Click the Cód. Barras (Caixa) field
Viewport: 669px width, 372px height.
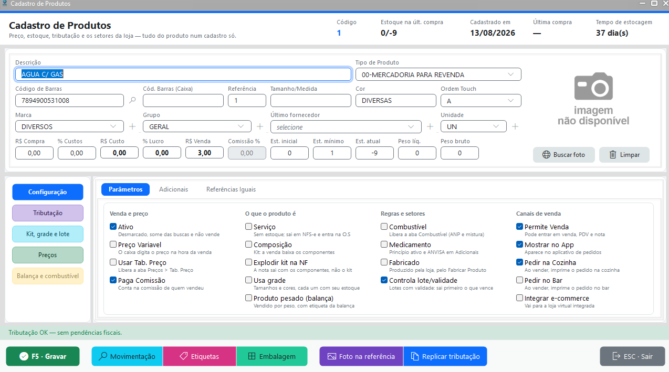click(x=183, y=101)
